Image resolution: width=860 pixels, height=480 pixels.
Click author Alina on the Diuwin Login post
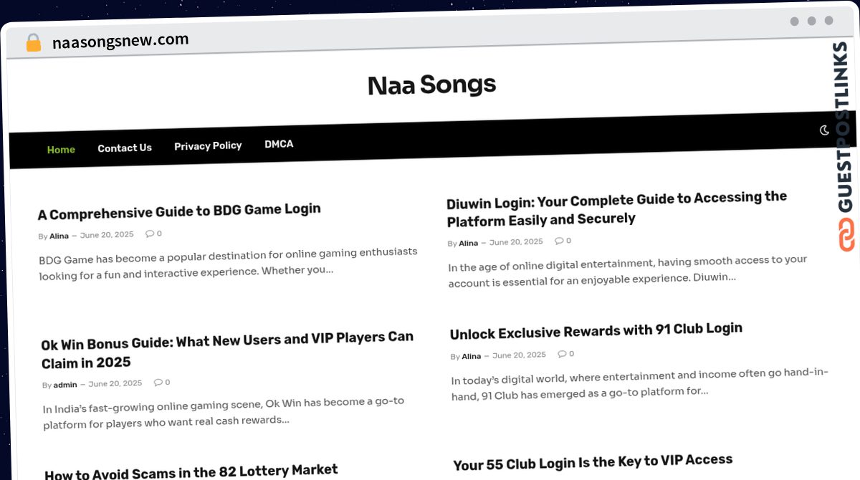[x=468, y=243]
